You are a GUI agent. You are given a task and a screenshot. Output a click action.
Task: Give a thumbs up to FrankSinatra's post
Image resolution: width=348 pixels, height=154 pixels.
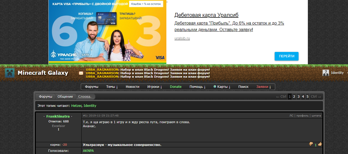click(x=320, y=144)
